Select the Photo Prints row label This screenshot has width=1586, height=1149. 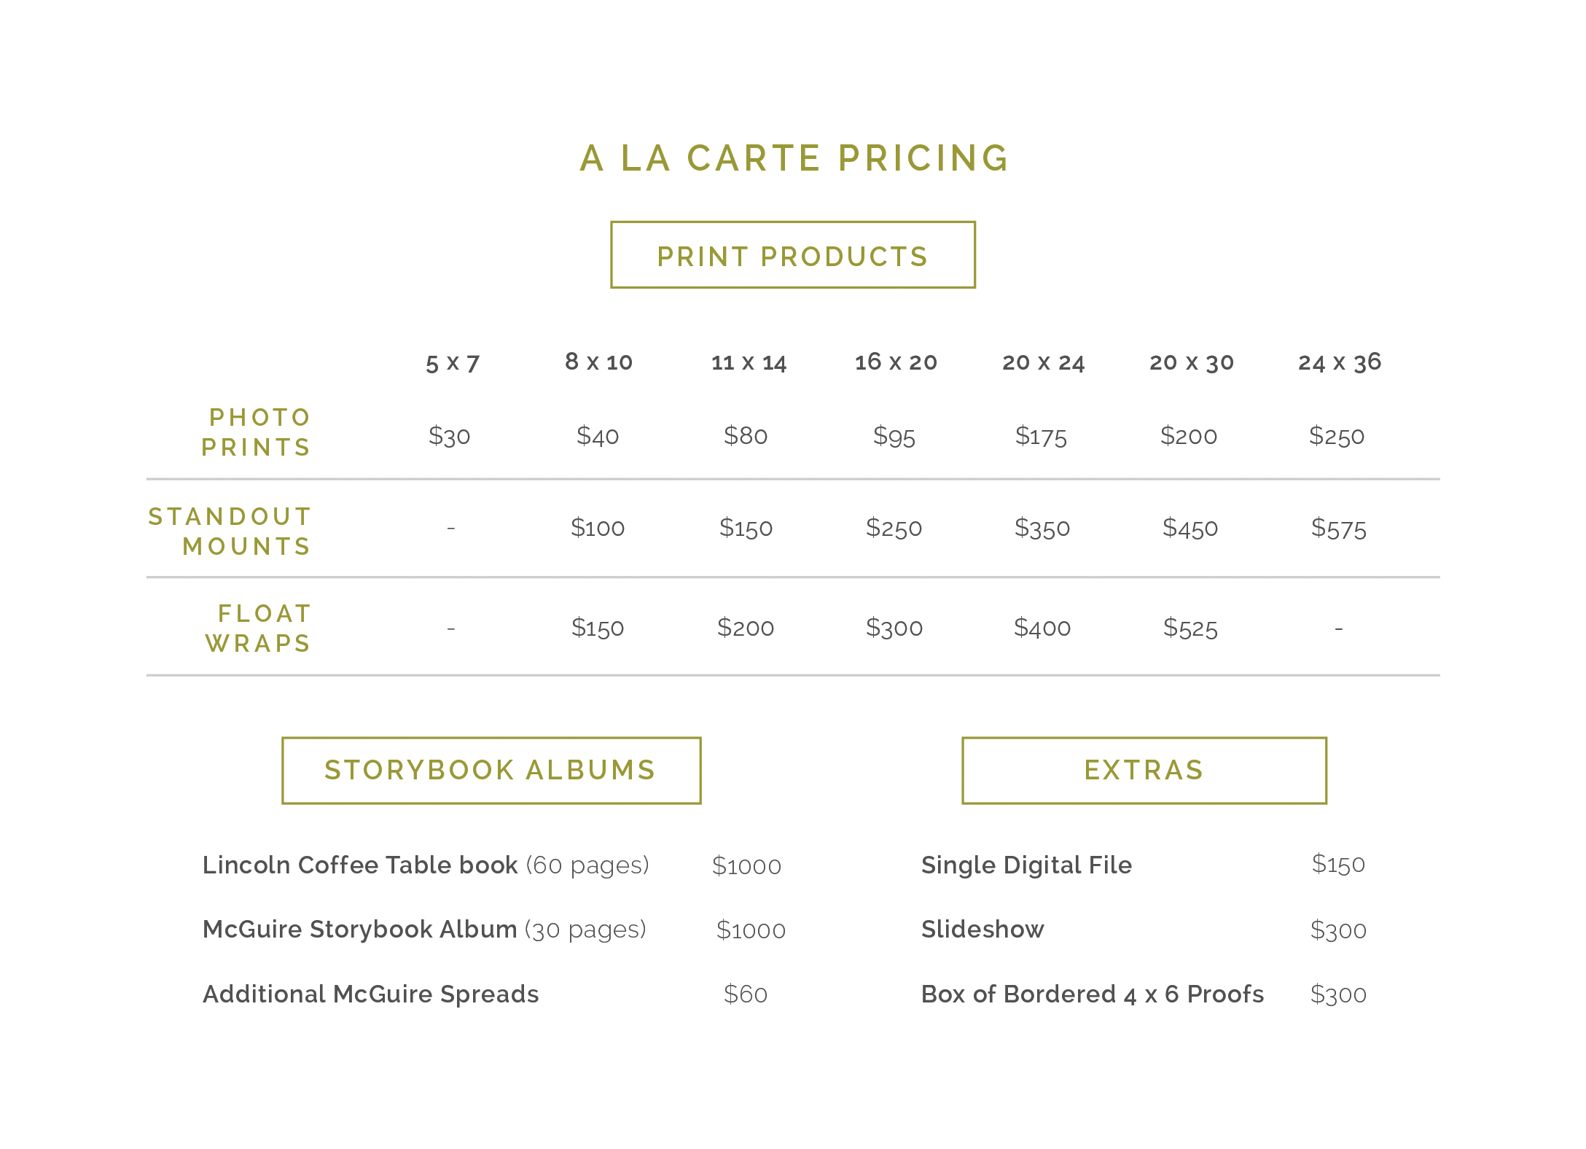(257, 432)
